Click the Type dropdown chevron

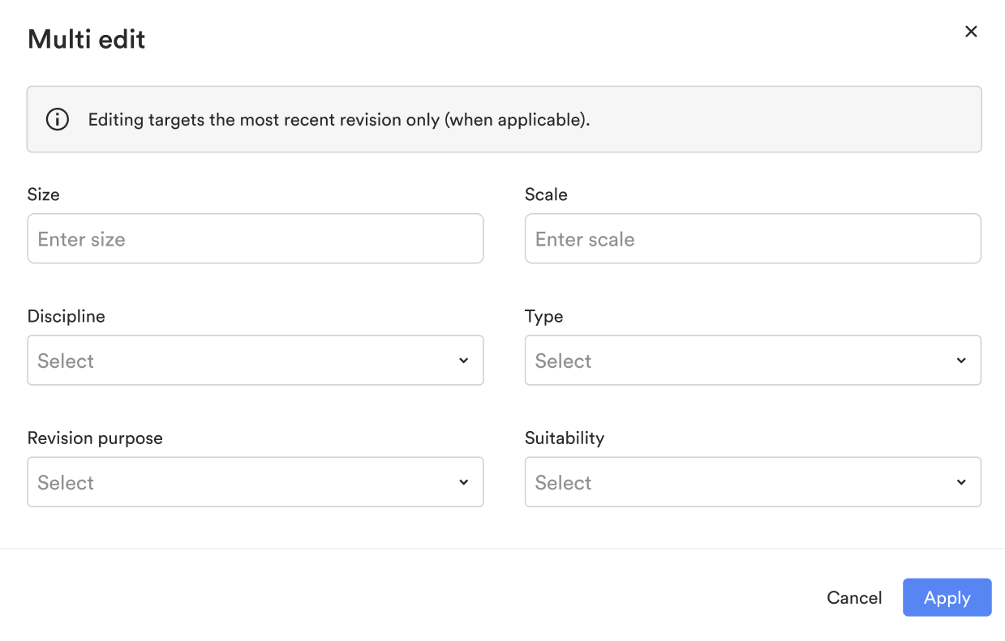coord(961,360)
